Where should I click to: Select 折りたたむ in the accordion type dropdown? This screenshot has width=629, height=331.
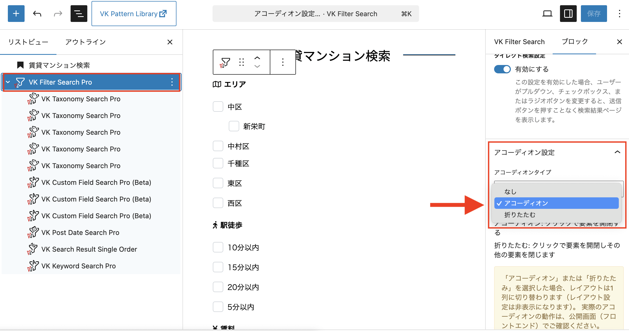556,215
